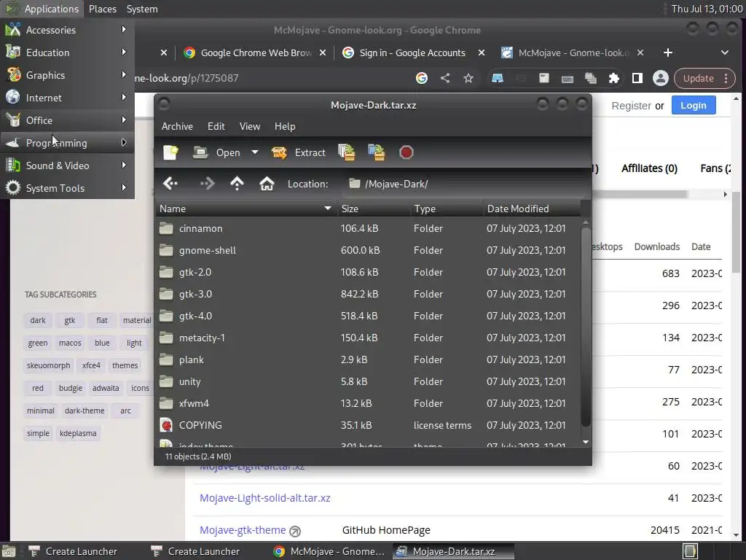746x560 pixels.
Task: Click the Extract button
Action: 298,152
